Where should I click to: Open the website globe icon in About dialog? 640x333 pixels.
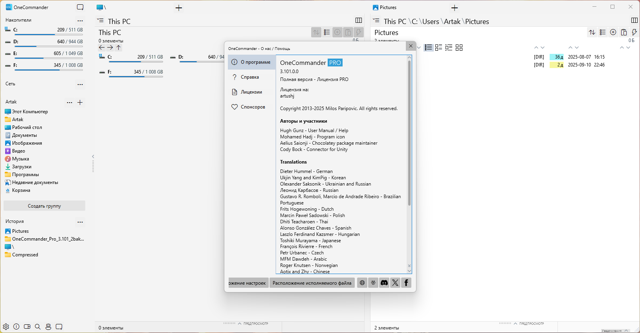click(x=362, y=283)
